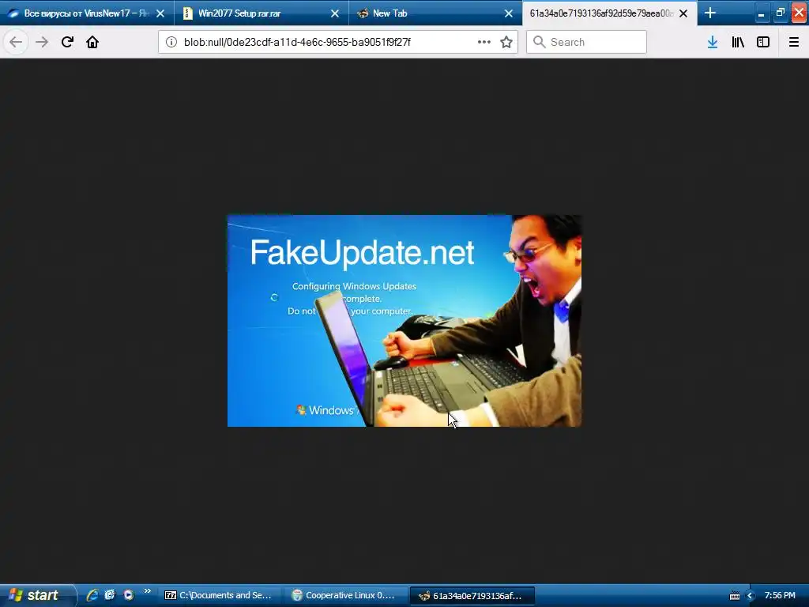Bookmark this page with the star

(x=506, y=42)
